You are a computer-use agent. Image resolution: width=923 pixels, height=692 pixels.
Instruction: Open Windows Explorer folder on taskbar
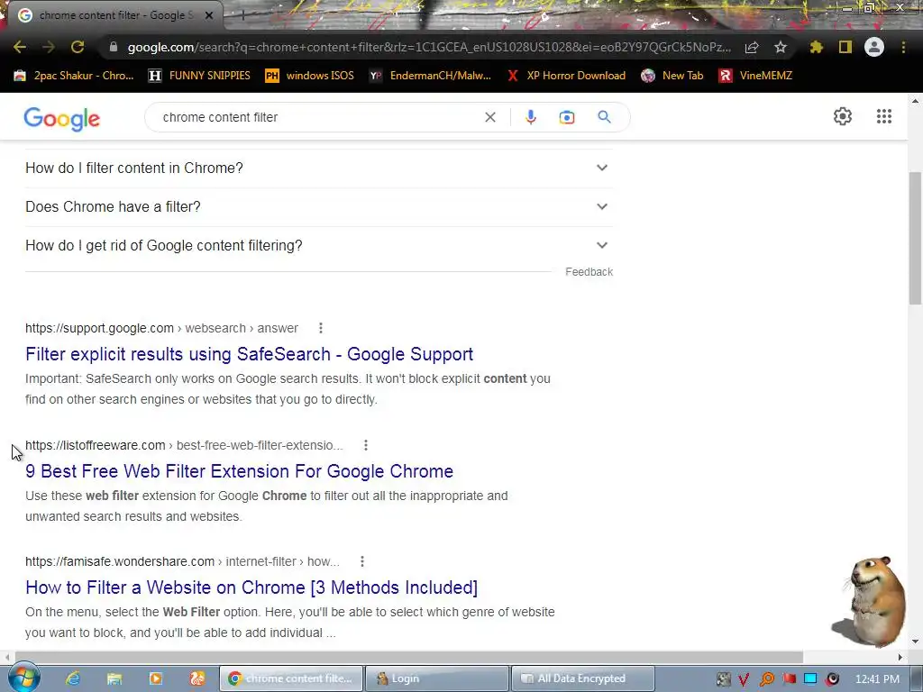114,678
